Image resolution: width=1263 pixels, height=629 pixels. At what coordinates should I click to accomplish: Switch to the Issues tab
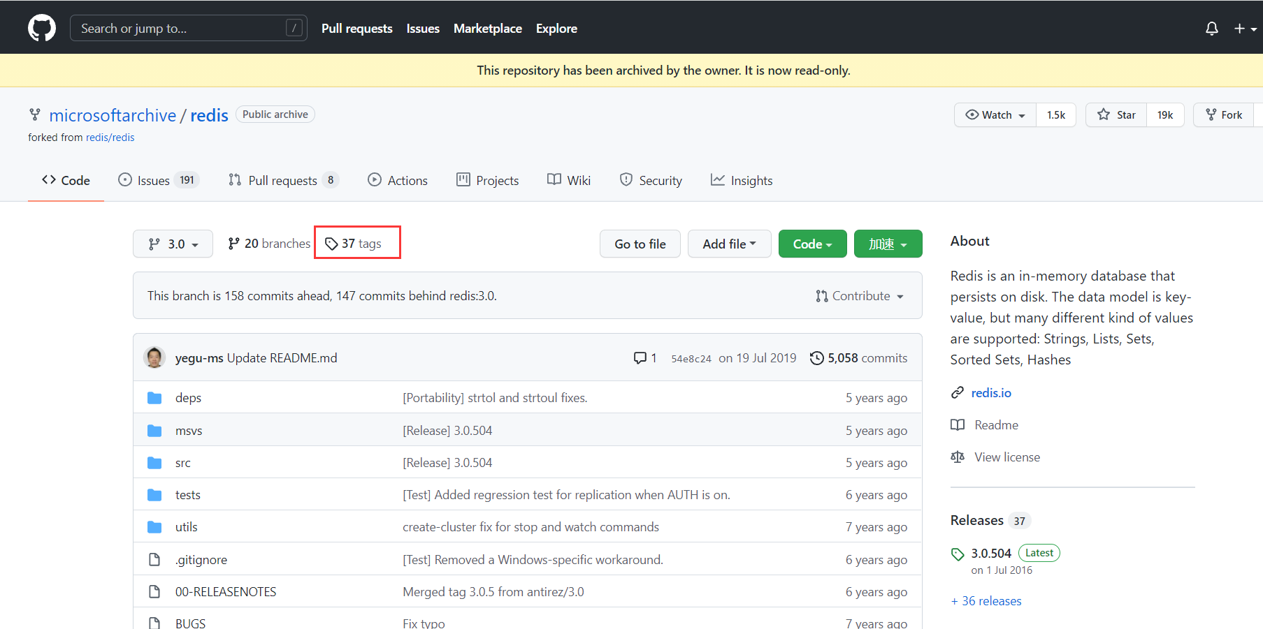click(x=159, y=181)
